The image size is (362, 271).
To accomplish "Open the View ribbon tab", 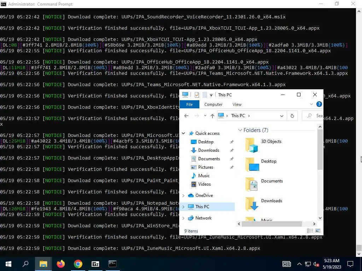I will (237, 104).
